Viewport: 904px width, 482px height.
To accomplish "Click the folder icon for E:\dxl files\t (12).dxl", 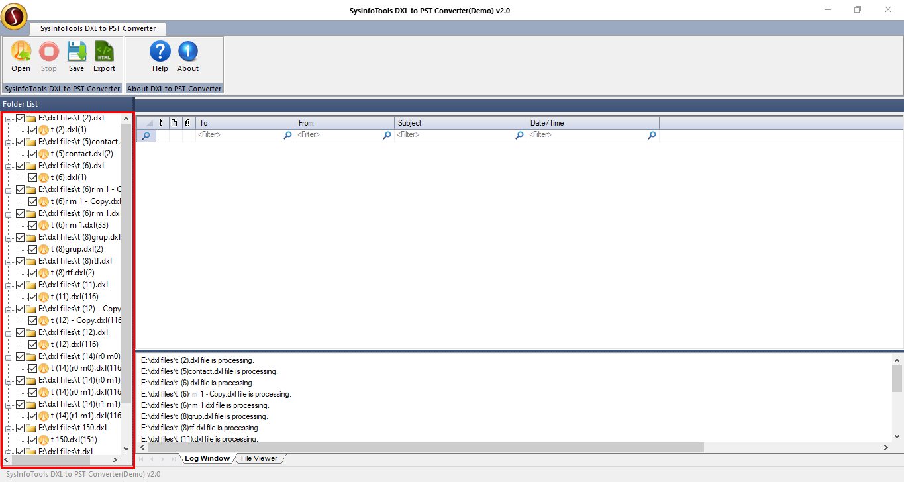I will coord(31,332).
